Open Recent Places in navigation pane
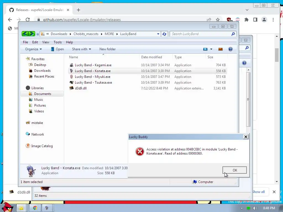Screen dimensions: 283x212 point(44,76)
